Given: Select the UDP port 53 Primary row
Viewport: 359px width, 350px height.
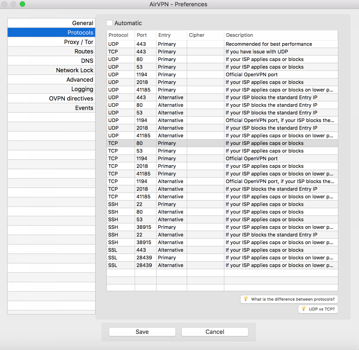Looking at the screenshot, I should (222, 67).
